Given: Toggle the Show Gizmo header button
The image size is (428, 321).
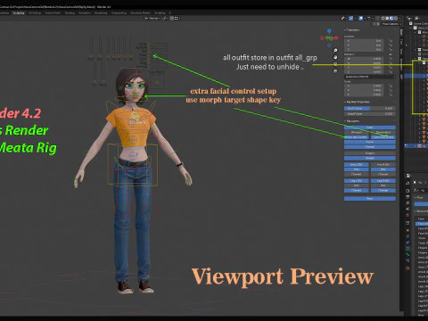Looking at the screenshot, I should 351,19.
